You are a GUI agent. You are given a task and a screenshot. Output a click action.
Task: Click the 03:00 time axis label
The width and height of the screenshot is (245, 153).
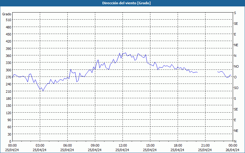[x=40, y=146]
